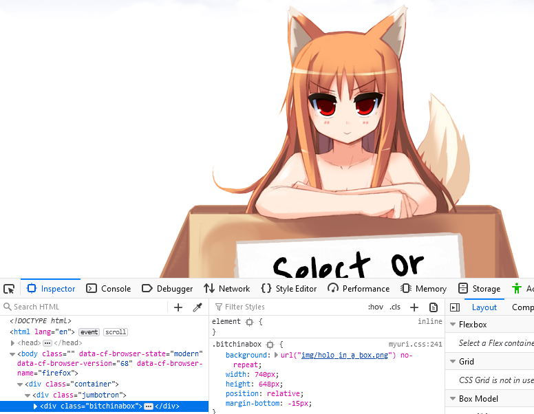Collapse the Grid section
The image size is (534, 414).
point(453,361)
